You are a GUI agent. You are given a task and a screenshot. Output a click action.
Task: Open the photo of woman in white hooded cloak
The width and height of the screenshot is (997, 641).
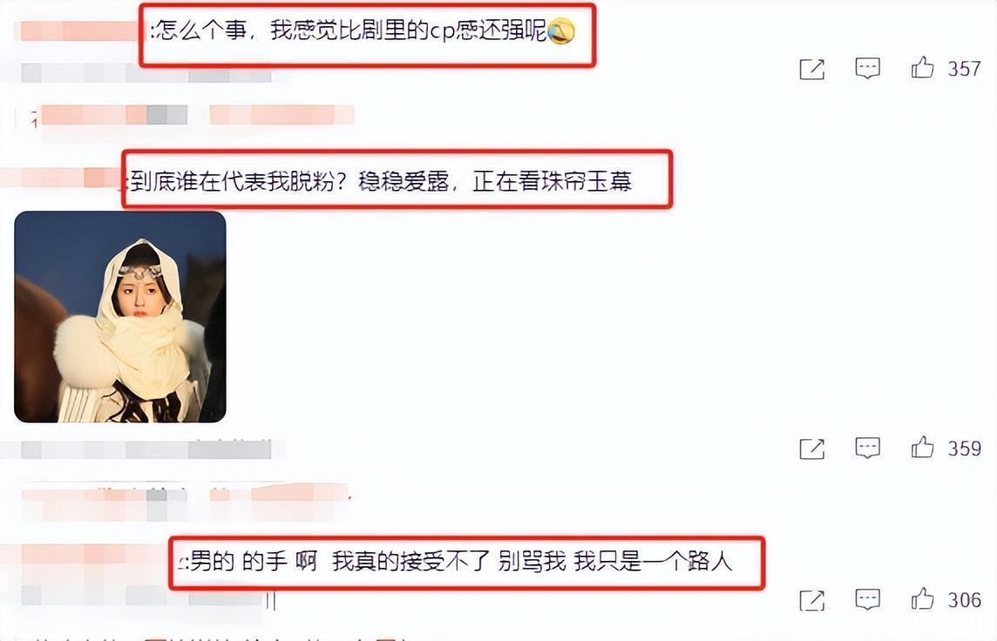(x=120, y=317)
